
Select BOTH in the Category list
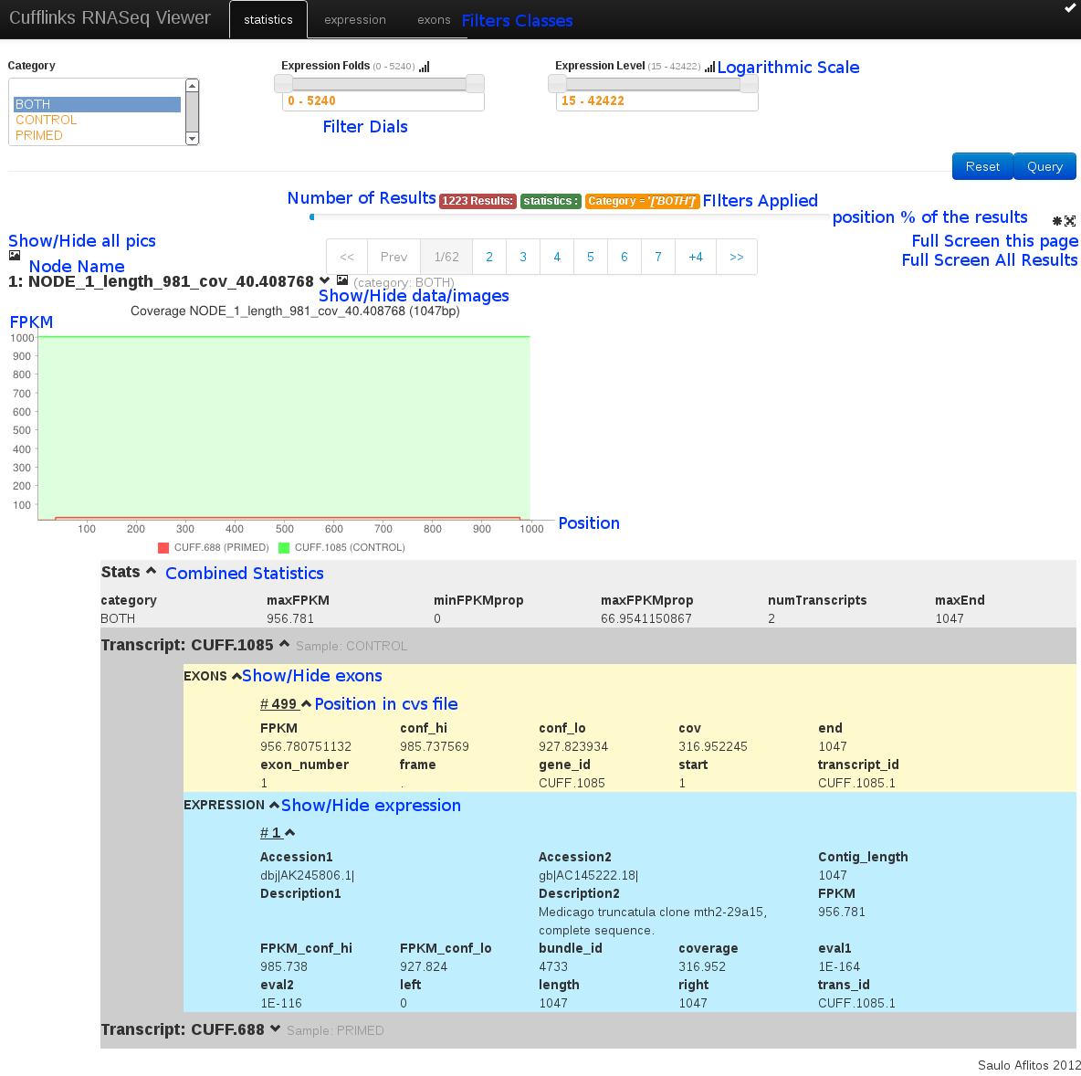(97, 104)
